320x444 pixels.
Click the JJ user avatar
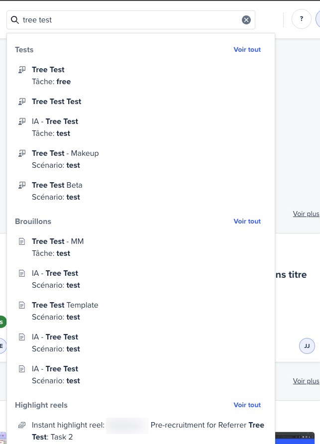307,346
